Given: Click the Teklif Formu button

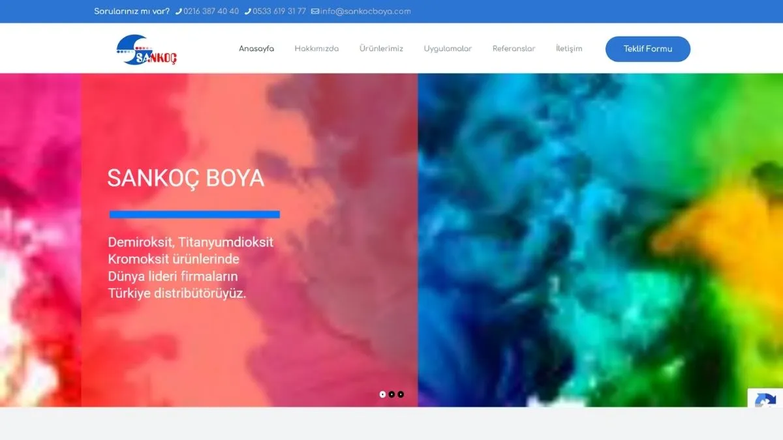Looking at the screenshot, I should 648,49.
